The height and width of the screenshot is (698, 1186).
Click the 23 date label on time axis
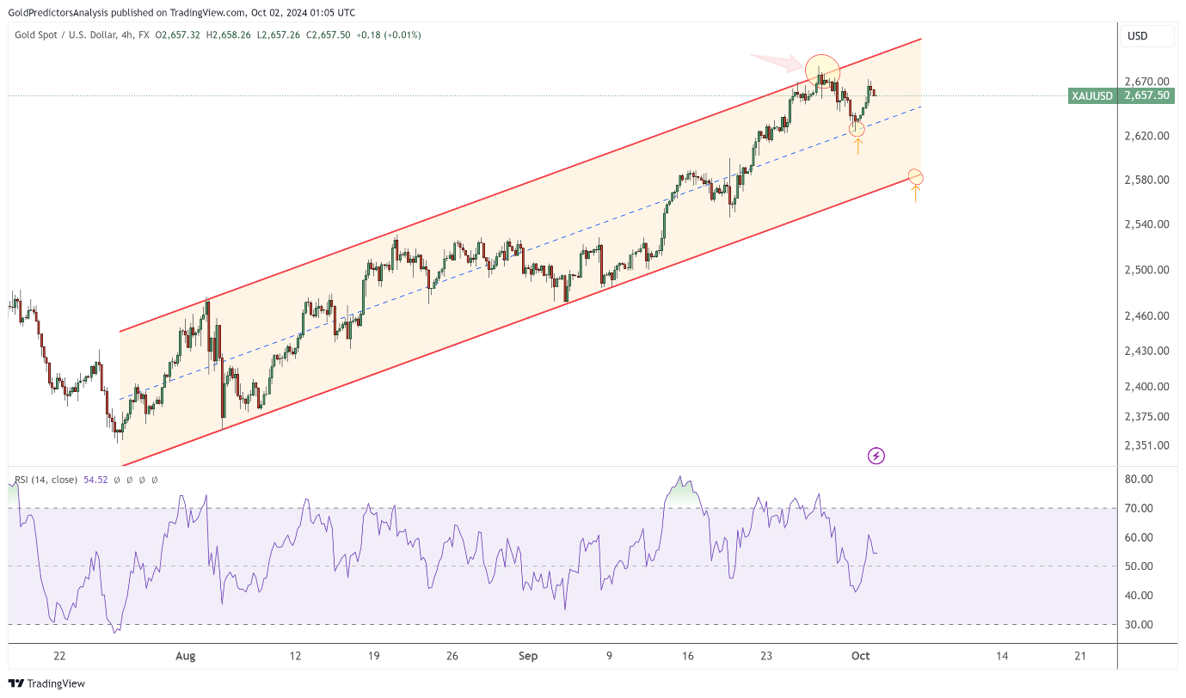(x=766, y=656)
